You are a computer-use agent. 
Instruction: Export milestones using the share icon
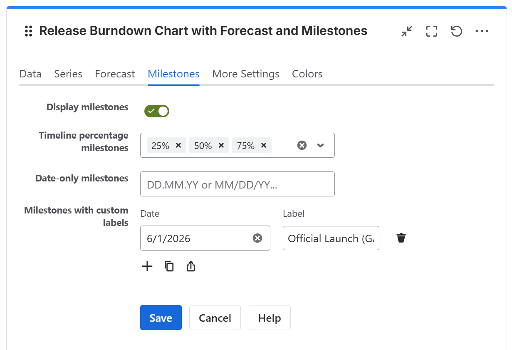click(191, 266)
